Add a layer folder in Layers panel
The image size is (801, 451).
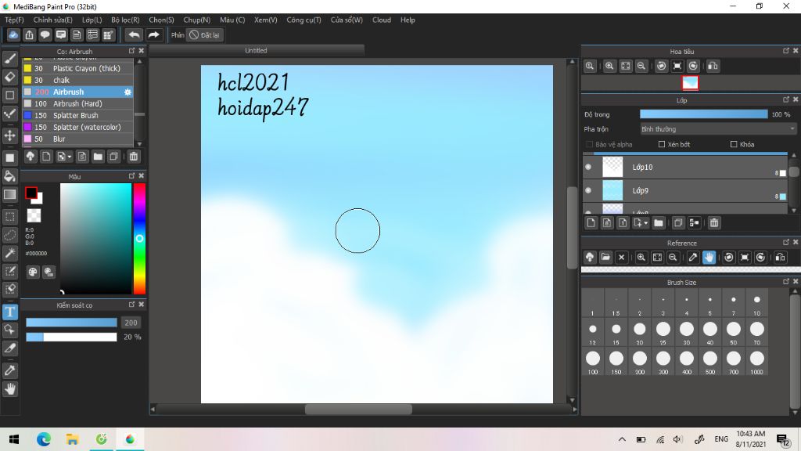pyautogui.click(x=659, y=223)
